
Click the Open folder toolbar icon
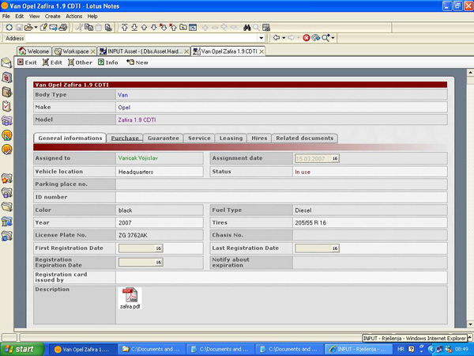pos(28,28)
